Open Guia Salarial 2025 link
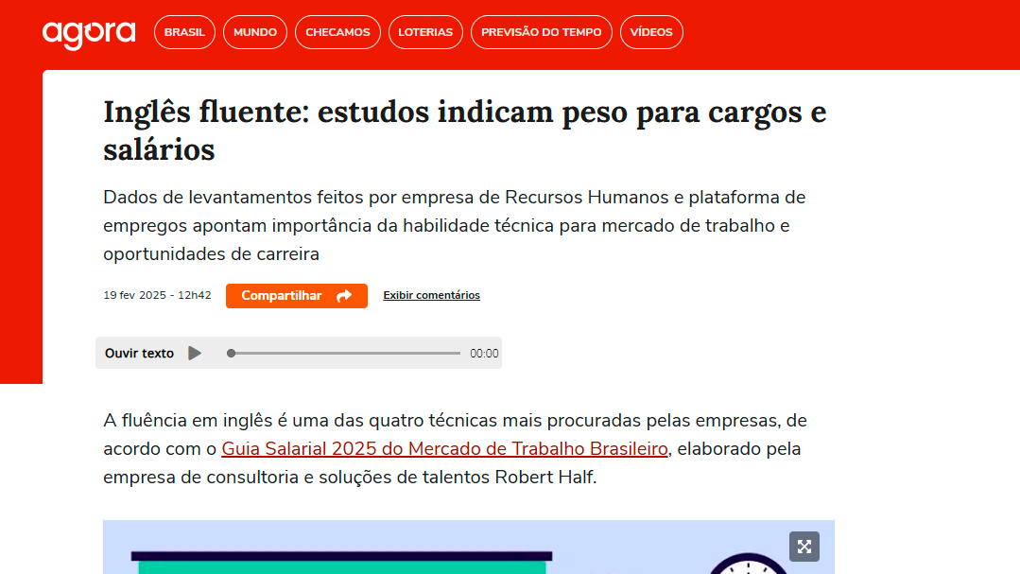This screenshot has width=1020, height=574. pos(444,449)
